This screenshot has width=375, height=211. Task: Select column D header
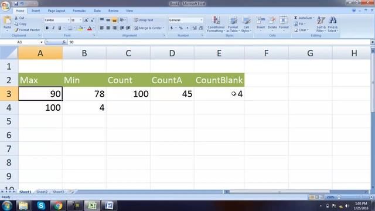[172, 53]
